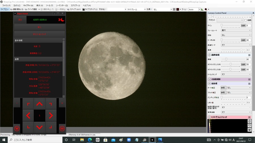Open the プリセット dropdown
255x143 pixels.
coord(230,20)
